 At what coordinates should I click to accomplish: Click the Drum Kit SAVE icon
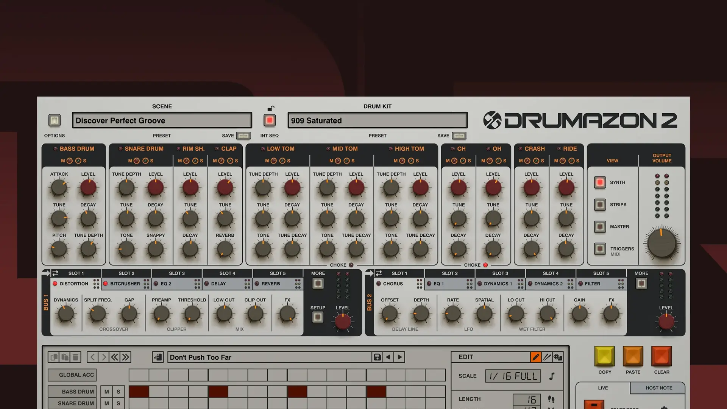(x=459, y=136)
